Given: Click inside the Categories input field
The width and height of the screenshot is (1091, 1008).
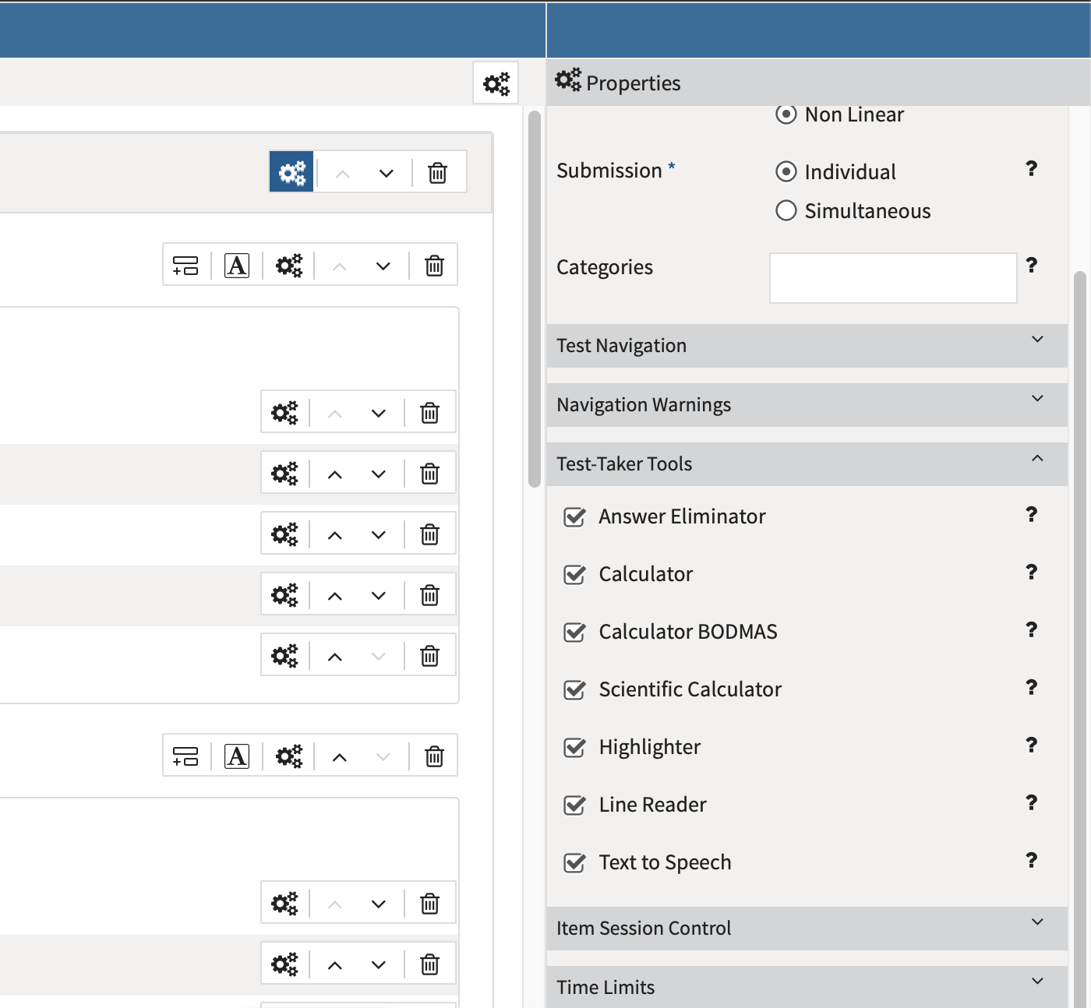Looking at the screenshot, I should coord(892,278).
